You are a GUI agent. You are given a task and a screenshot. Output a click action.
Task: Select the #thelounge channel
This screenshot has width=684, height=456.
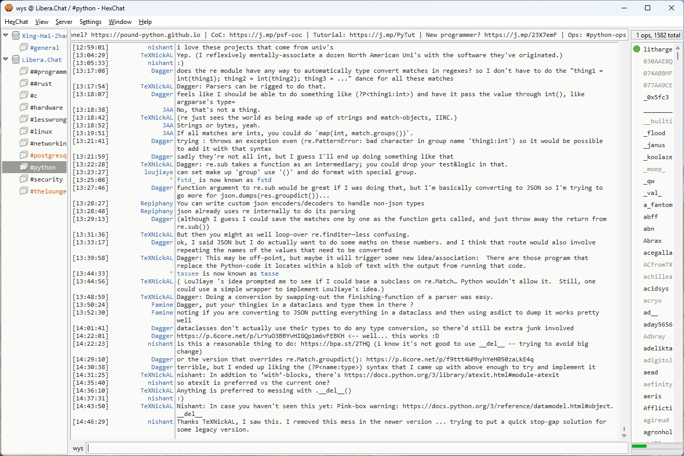pos(48,191)
